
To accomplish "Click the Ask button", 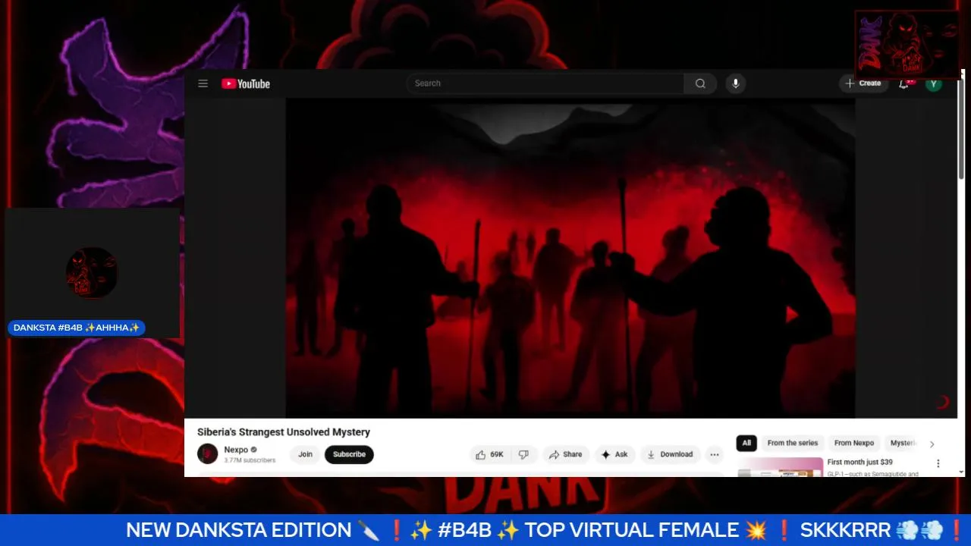I will click(614, 454).
